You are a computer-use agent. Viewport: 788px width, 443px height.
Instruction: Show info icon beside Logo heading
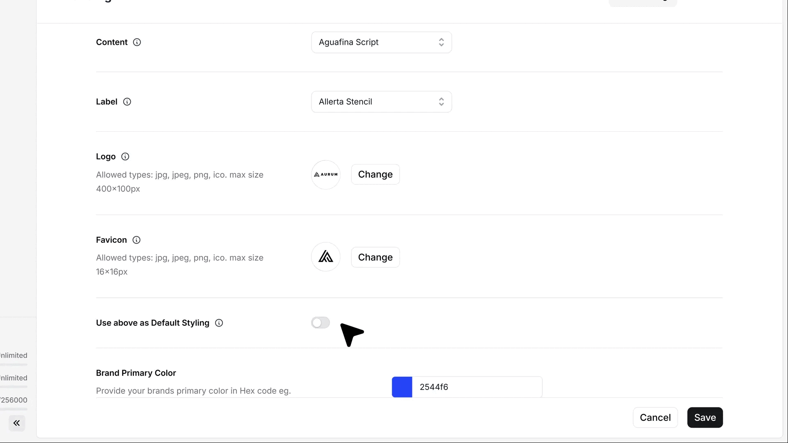[x=125, y=157]
